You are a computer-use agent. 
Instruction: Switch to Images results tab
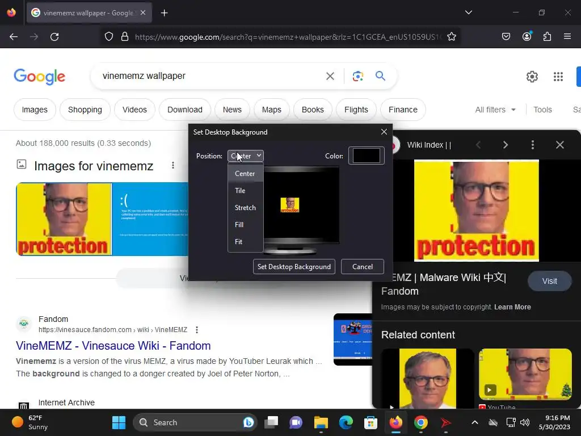pos(35,110)
